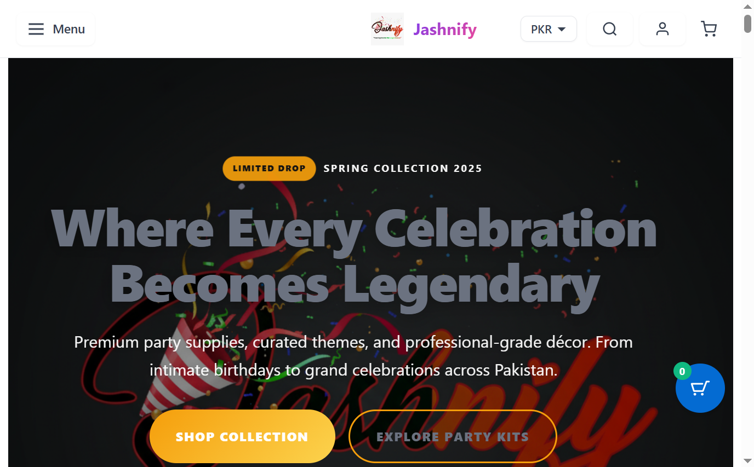Screen dimensions: 754x467
Task: Go to the Jashnify brand name link
Action: pos(445,29)
